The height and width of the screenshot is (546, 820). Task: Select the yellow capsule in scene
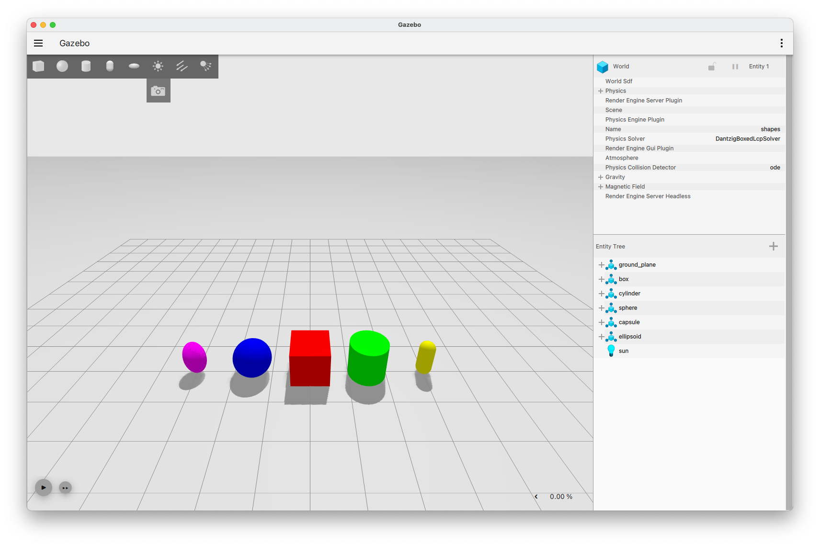pyautogui.click(x=426, y=357)
